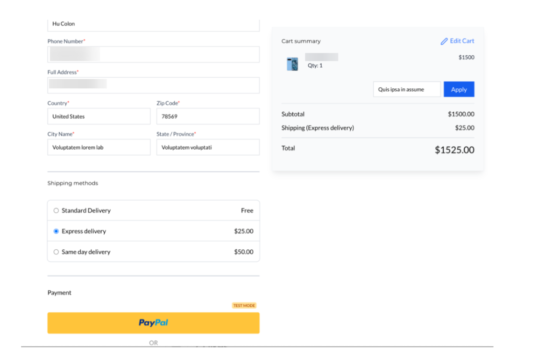Choose the Express delivery radio button
538x354 pixels.
pyautogui.click(x=56, y=231)
